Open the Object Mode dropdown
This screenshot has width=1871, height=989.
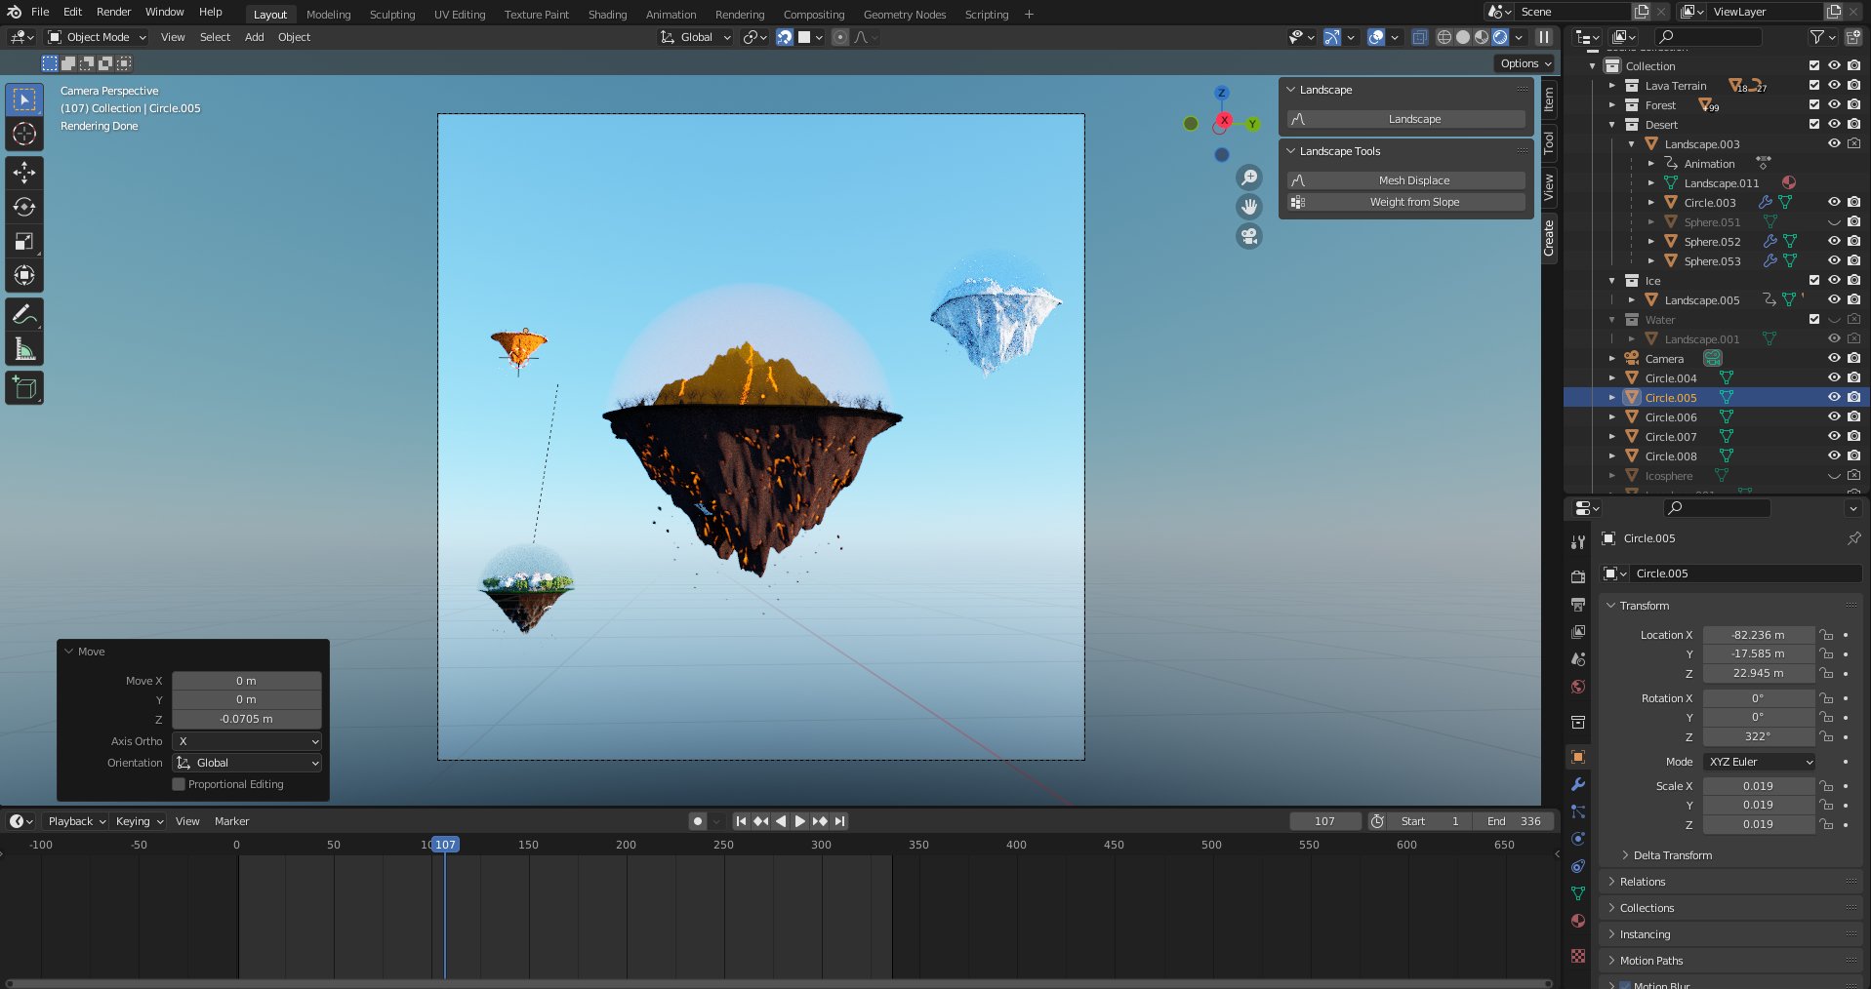97,37
